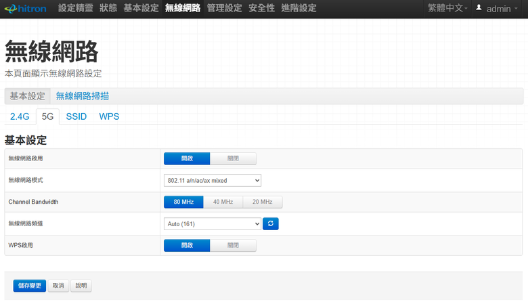Select 20 MHz channel bandwidth
This screenshot has height=308, width=528.
point(263,202)
